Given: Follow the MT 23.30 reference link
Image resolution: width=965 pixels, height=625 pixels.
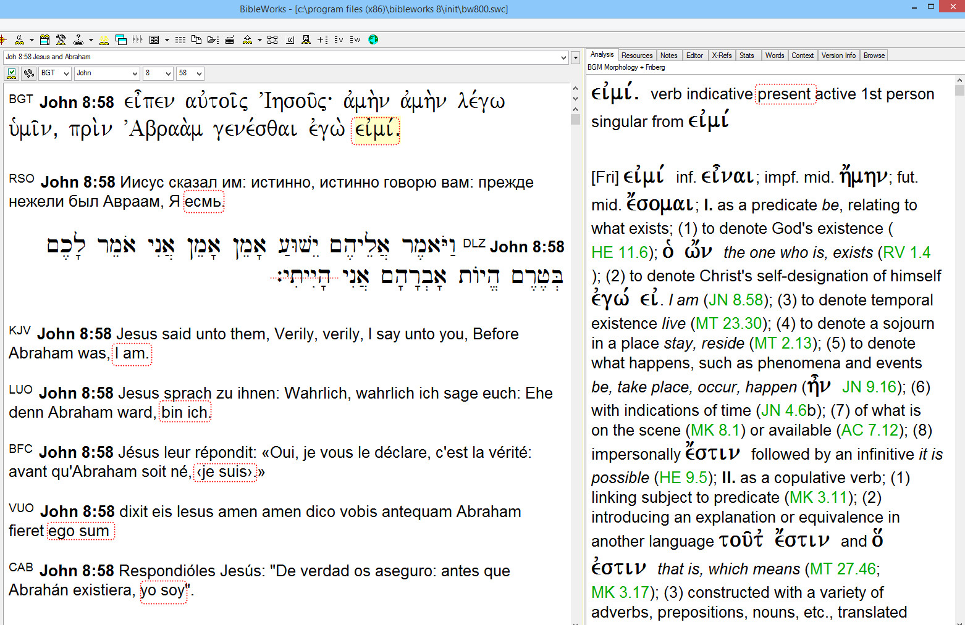Looking at the screenshot, I should coord(729,323).
